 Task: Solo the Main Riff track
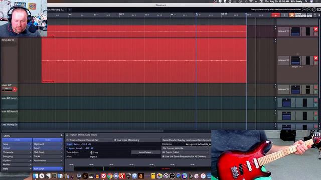[316, 92]
